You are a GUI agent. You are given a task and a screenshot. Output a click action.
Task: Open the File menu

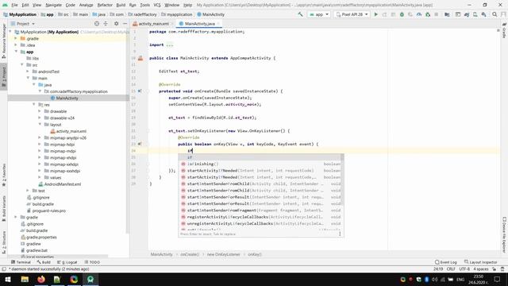coord(14,5)
